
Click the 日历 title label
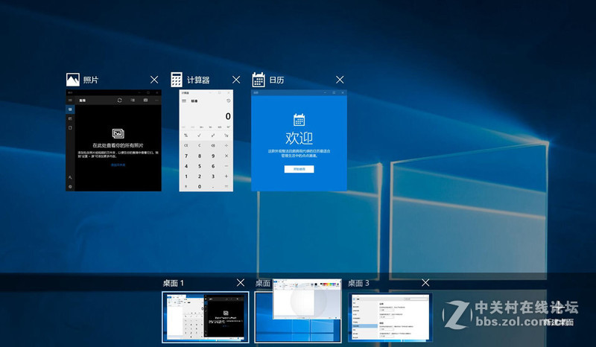click(x=276, y=80)
